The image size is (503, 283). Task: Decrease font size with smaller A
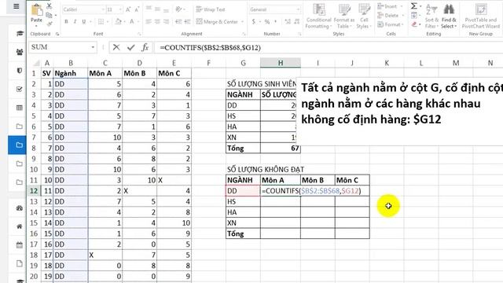click(x=137, y=9)
